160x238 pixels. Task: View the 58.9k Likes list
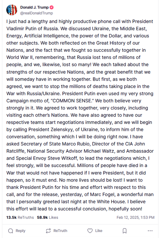click(x=48, y=217)
